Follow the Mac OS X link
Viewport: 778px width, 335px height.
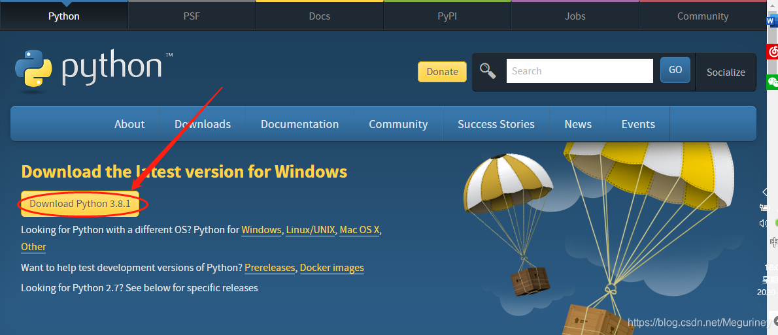tap(360, 230)
